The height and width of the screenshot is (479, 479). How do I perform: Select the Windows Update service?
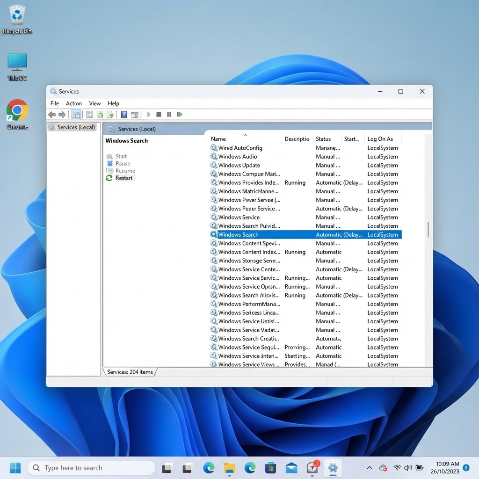tap(305, 165)
